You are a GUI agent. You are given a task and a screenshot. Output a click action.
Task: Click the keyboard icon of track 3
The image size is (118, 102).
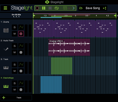point(6,68)
